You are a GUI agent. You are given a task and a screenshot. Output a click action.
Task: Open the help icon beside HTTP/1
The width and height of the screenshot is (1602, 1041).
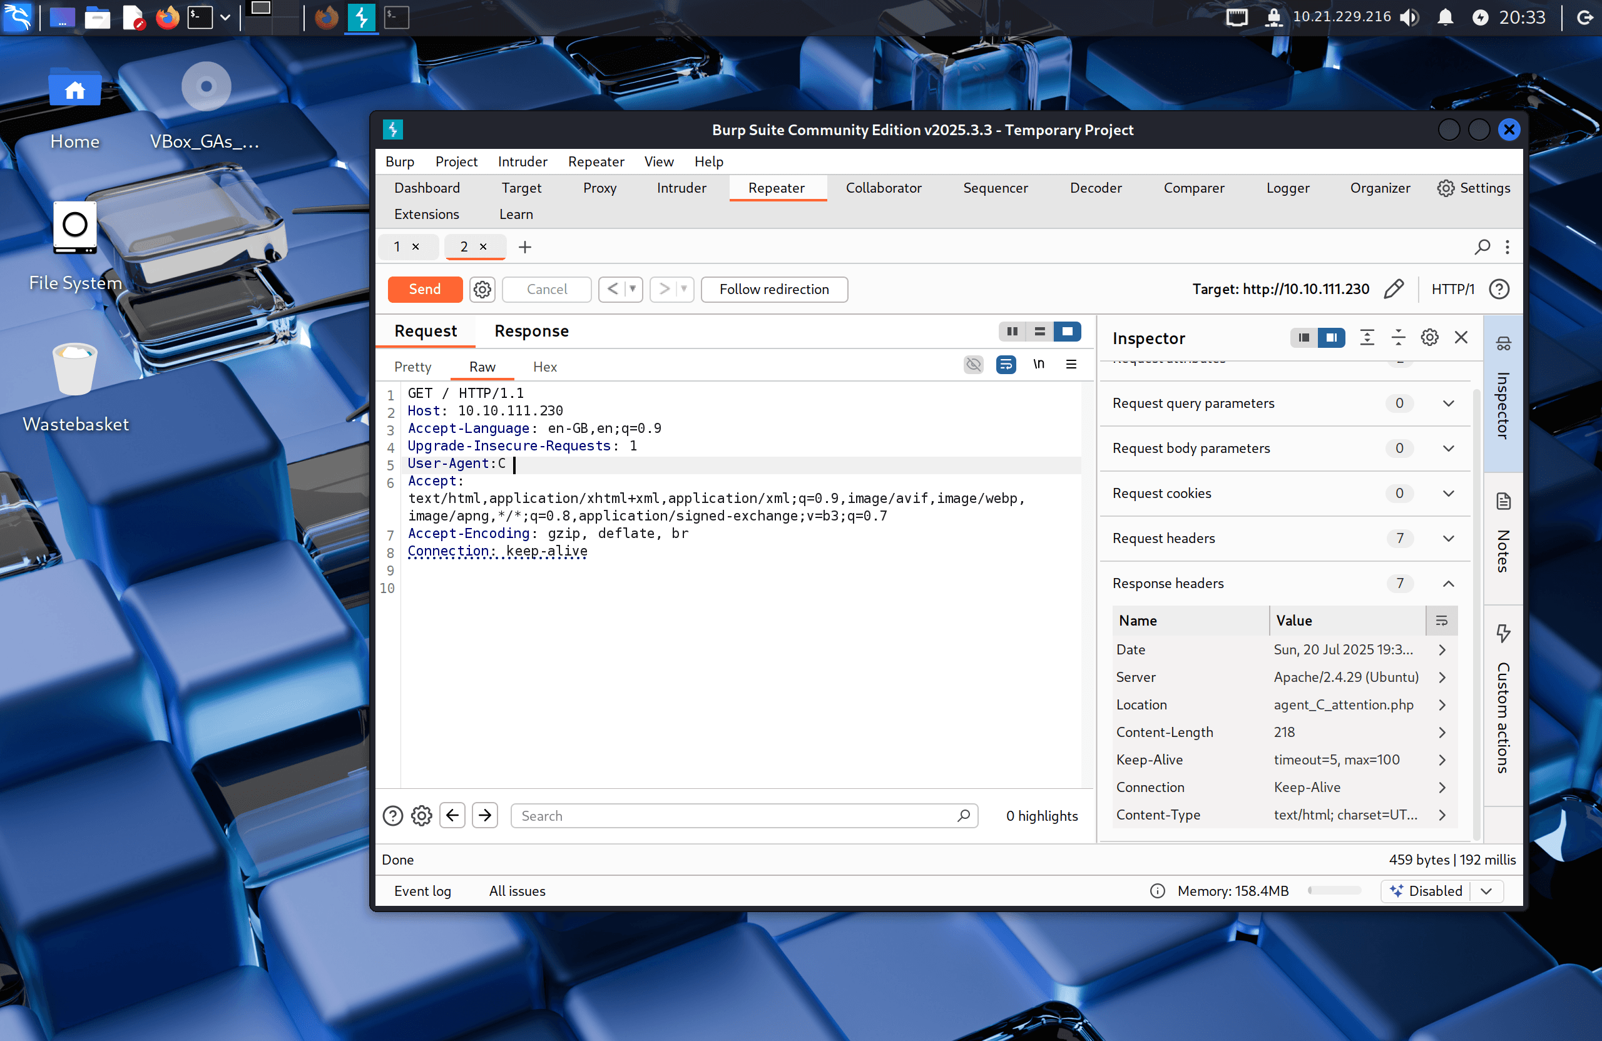[x=1499, y=290]
